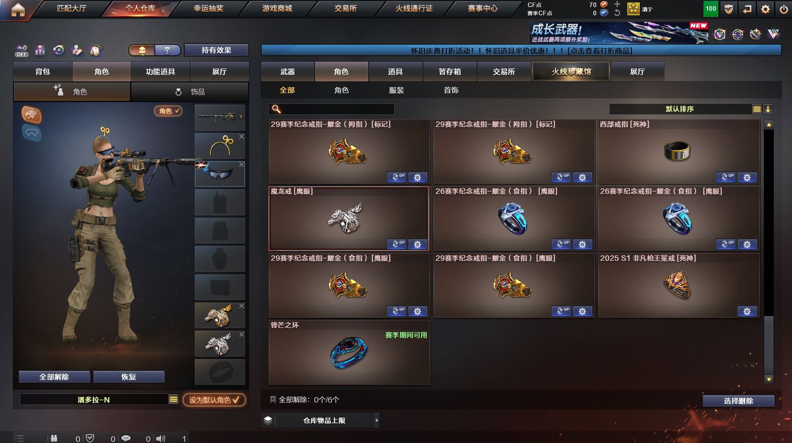The width and height of the screenshot is (792, 443).
Task: Click GP repair icon on 西部戒指 [死神]
Action: (x=726, y=177)
